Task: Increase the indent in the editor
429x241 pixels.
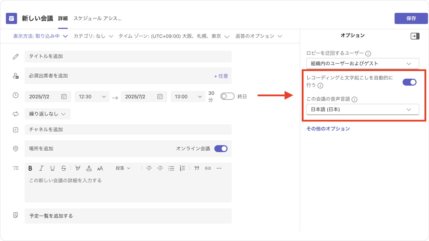Action: pyautogui.click(x=160, y=168)
